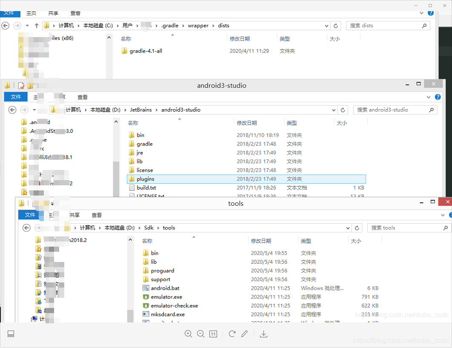Open the 文件 tab in android3-studio window
Screen dimensions: 452x348
pyautogui.click(x=16, y=97)
